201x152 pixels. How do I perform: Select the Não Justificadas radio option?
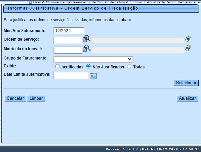tap(88, 66)
